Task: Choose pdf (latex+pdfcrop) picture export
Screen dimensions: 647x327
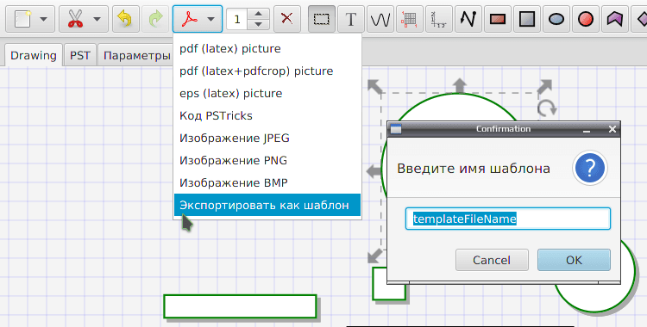Action: pyautogui.click(x=267, y=71)
